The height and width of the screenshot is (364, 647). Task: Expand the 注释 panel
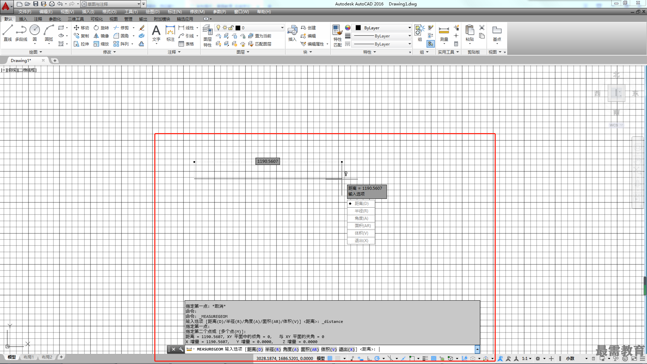(174, 52)
